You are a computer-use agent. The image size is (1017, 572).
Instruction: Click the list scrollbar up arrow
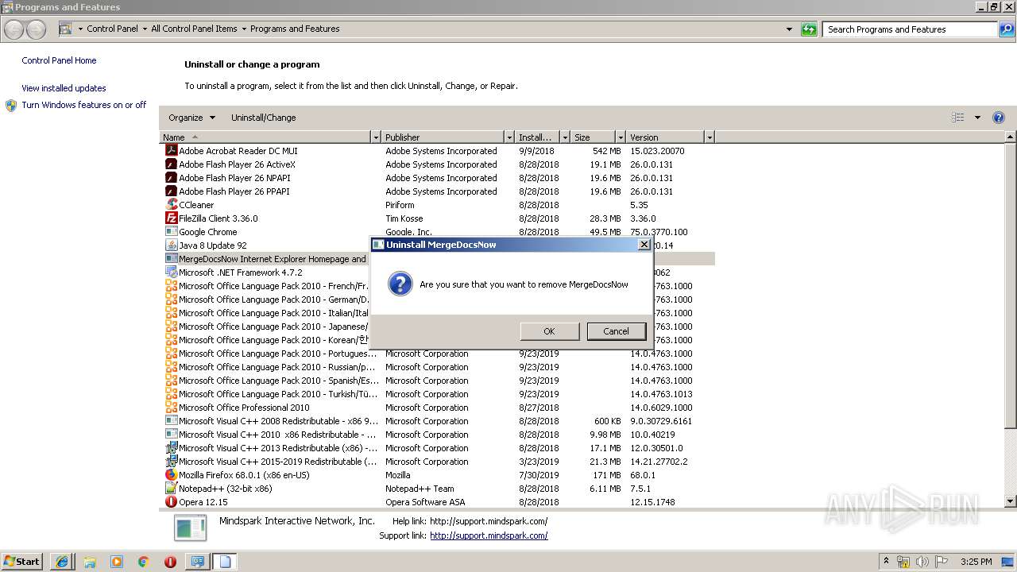click(x=1011, y=137)
